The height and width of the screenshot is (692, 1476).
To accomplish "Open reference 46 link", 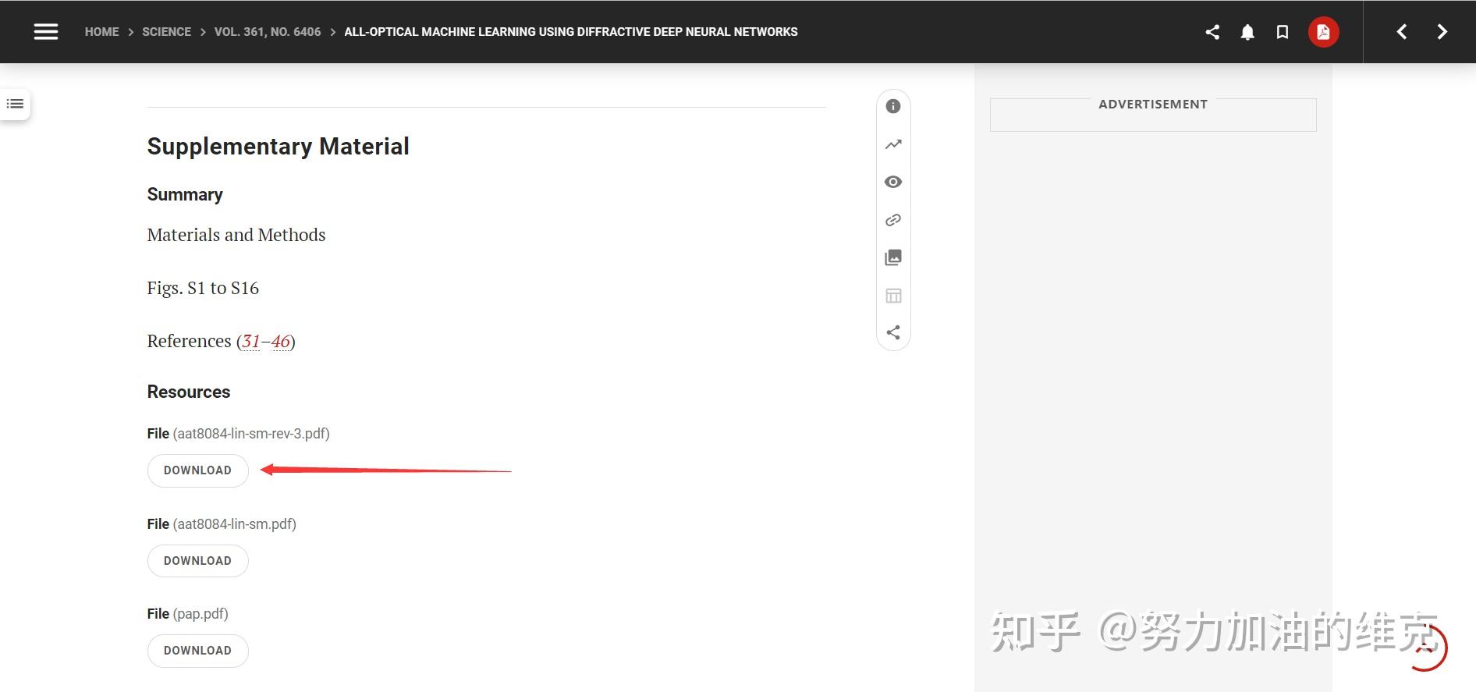I will (x=280, y=341).
